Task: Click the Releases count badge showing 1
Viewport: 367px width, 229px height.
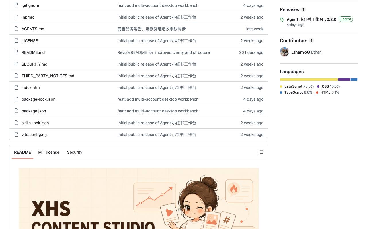Action: pos(303,9)
